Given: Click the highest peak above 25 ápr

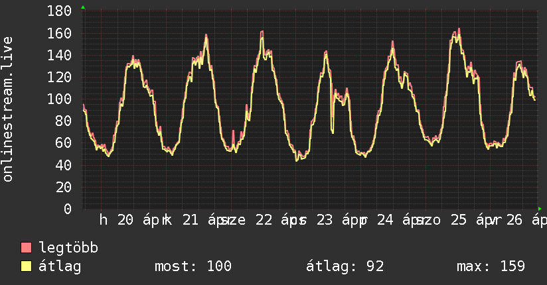Looking at the screenshot, I should tap(459, 29).
